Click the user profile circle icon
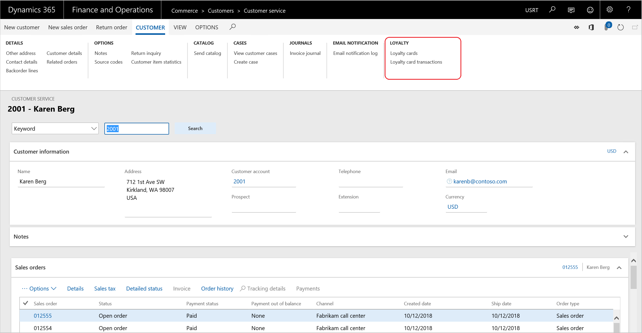The width and height of the screenshot is (642, 333). coord(591,10)
